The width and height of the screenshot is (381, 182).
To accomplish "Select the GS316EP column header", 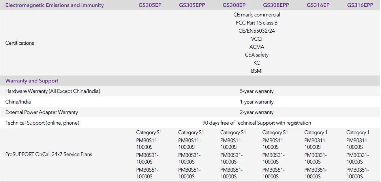I will tap(318, 5).
